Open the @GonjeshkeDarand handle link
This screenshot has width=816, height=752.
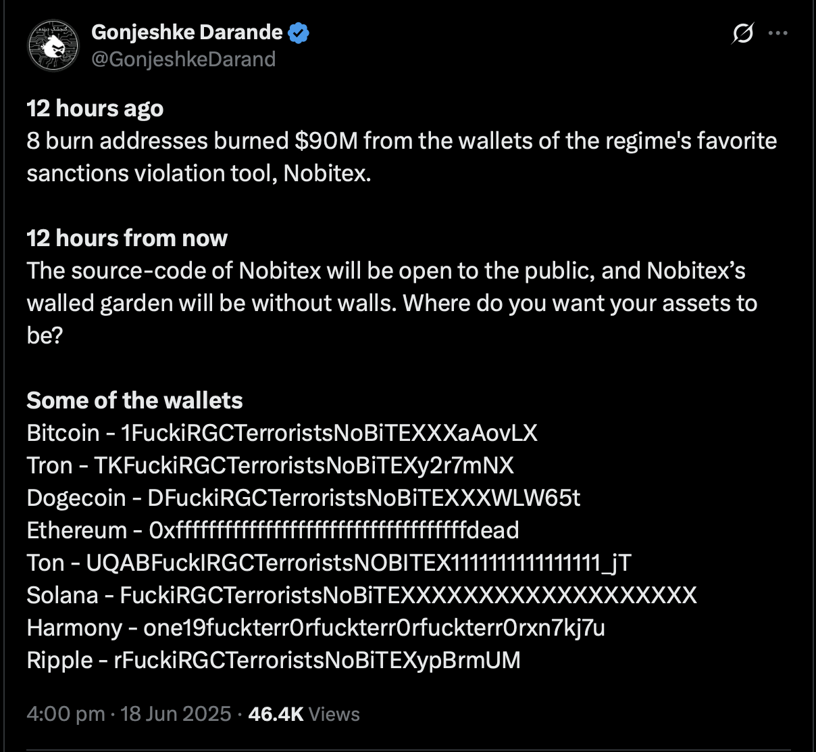click(x=183, y=60)
